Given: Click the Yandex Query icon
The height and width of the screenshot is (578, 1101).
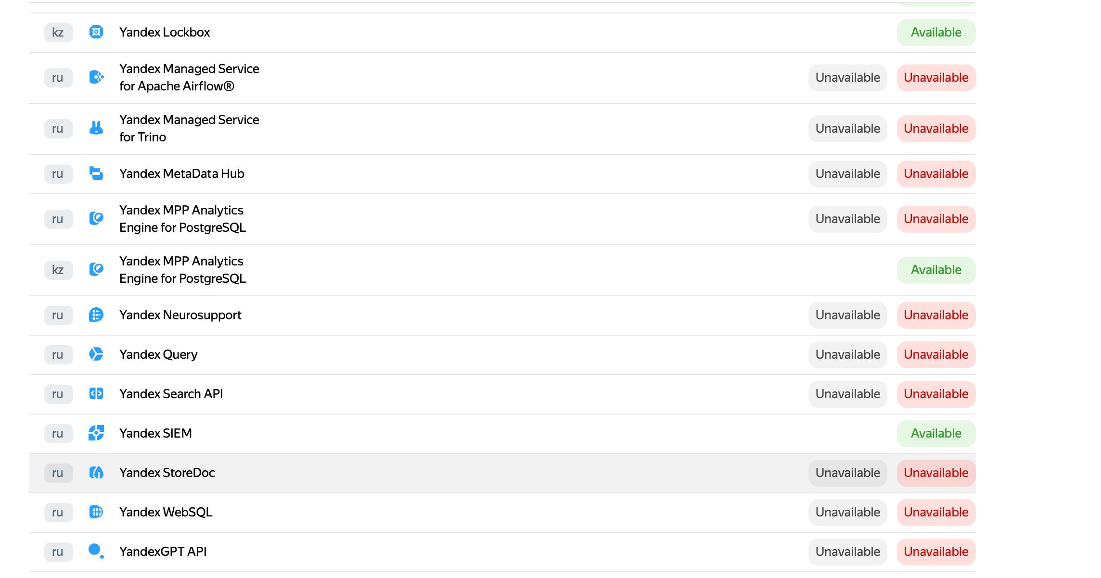Looking at the screenshot, I should pyautogui.click(x=96, y=354).
